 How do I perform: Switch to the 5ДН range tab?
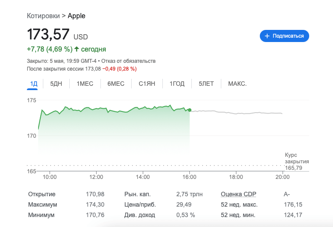[x=56, y=84]
